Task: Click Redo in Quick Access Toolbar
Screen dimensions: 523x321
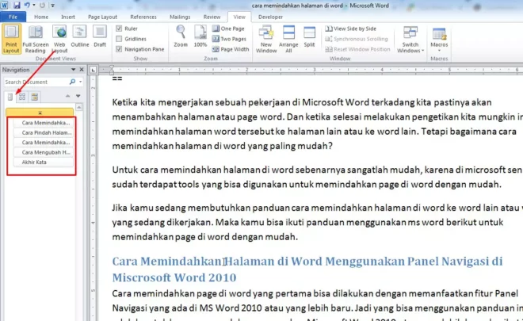Action: tap(42, 6)
